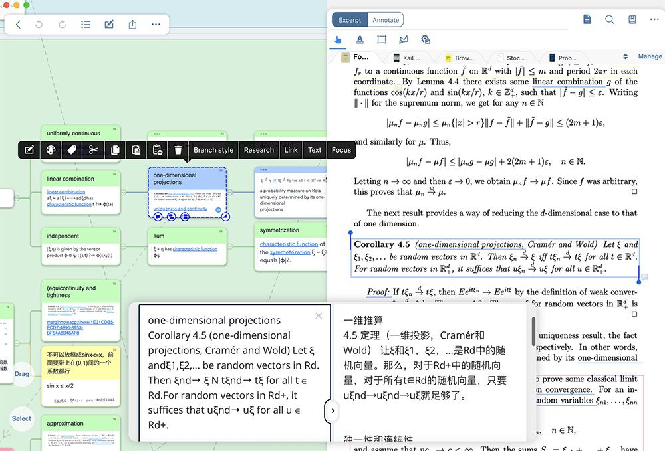This screenshot has width=665, height=451.
Task: Open Branch style options
Action: [213, 150]
